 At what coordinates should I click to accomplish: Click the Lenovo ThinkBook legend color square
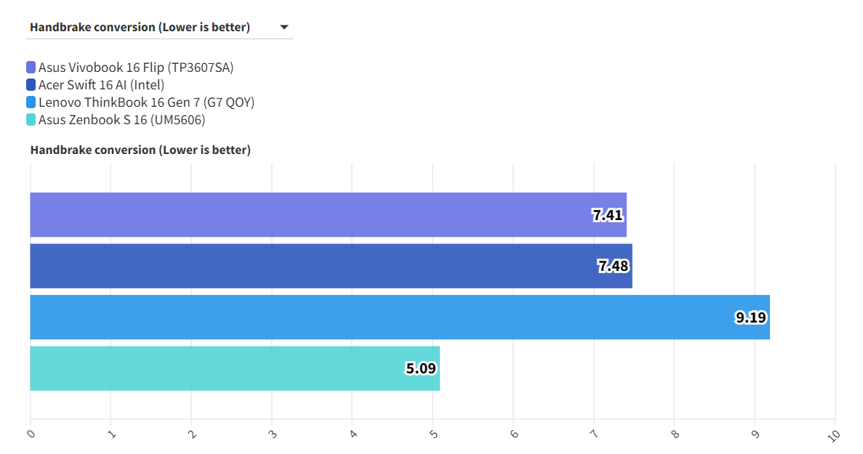(31, 102)
